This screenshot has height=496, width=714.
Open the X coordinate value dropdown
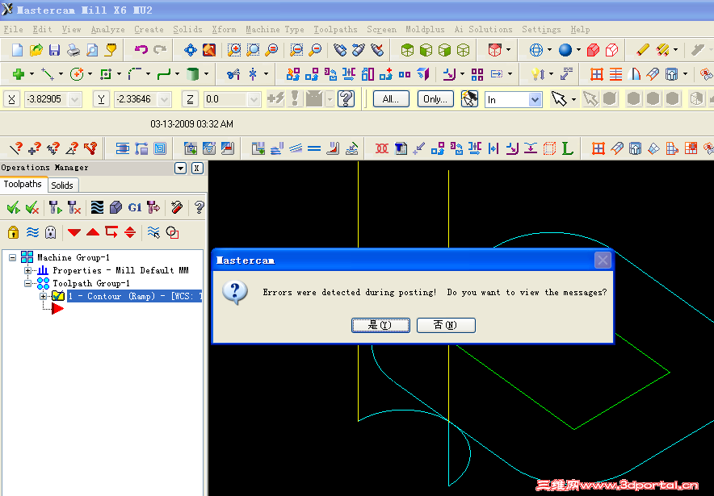point(74,99)
